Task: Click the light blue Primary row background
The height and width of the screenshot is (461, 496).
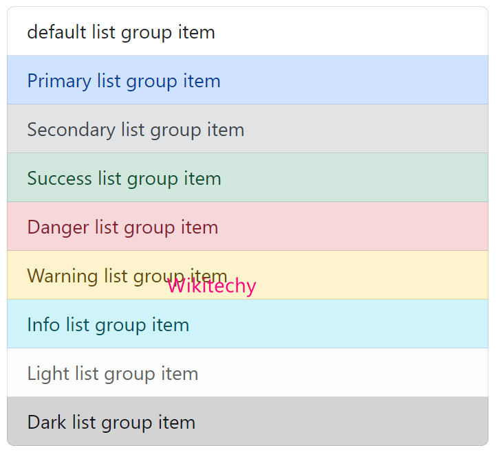Action: click(358, 81)
